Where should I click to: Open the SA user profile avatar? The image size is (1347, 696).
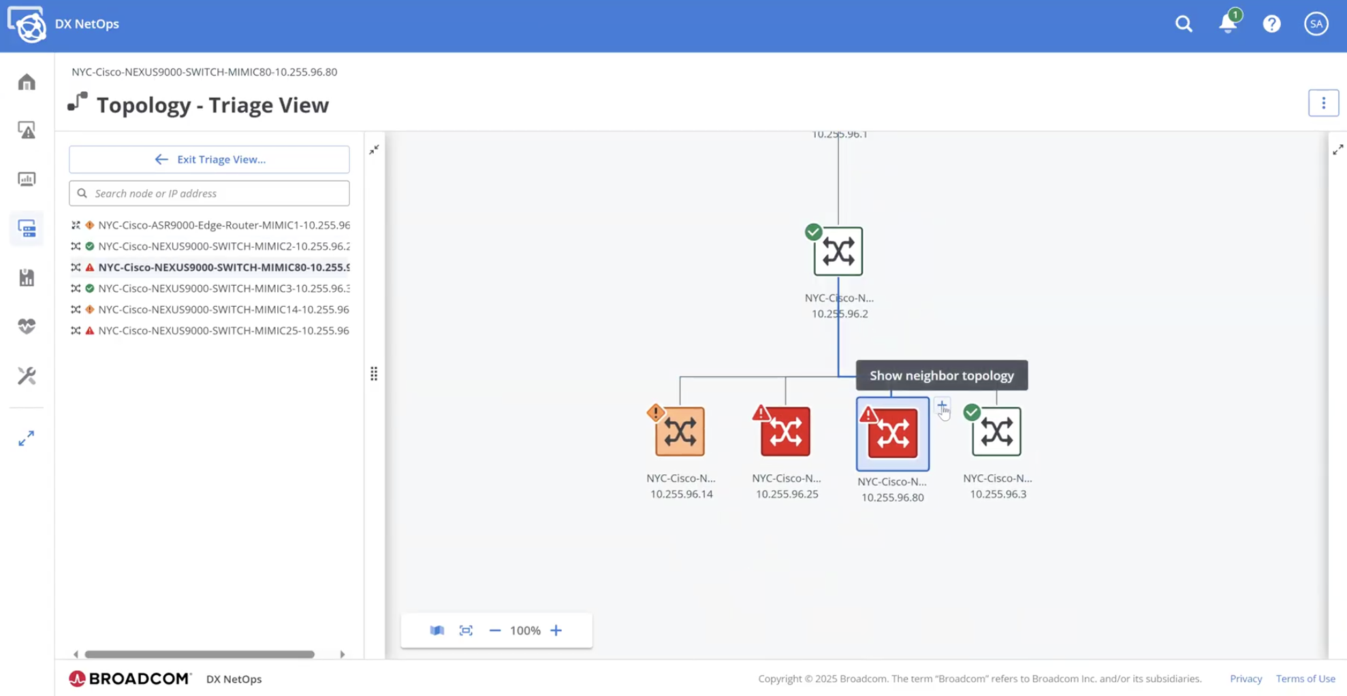click(1316, 24)
